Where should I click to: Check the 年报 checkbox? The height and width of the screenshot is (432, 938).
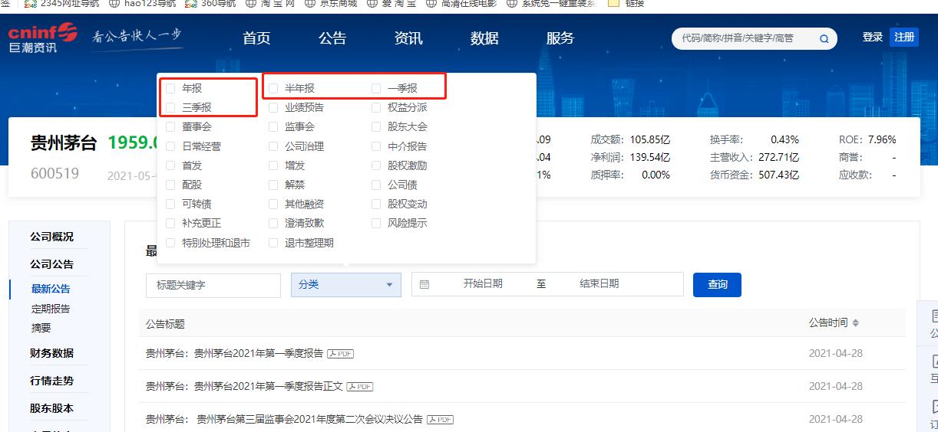coord(170,89)
